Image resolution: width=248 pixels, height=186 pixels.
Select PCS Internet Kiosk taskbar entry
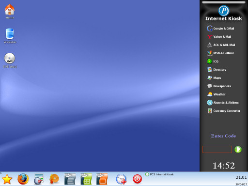coord(159,174)
